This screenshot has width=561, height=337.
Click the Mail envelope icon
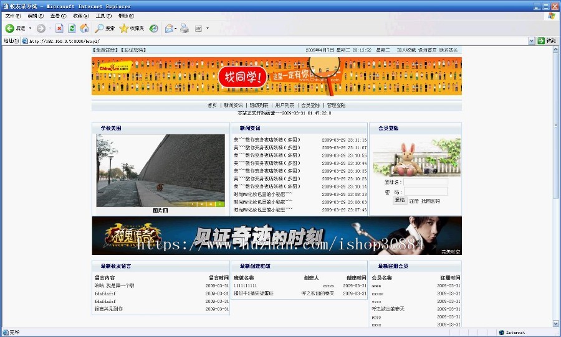click(x=169, y=28)
